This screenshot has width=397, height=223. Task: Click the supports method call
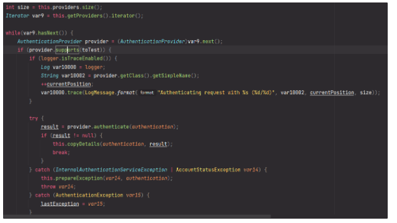click(x=67, y=50)
